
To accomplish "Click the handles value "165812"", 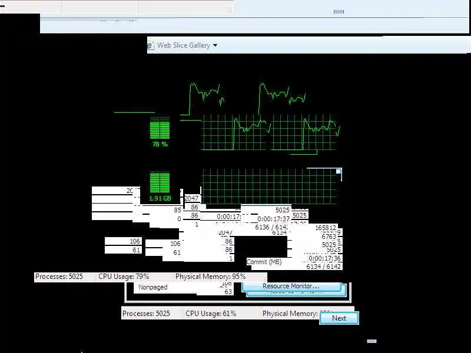I will click(x=326, y=228).
